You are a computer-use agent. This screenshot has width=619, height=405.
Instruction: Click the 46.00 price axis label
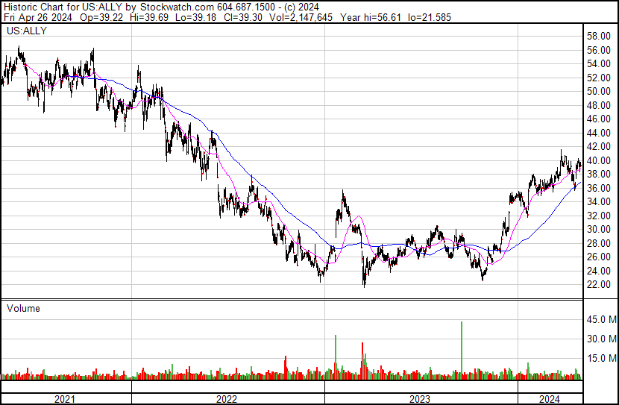[598, 119]
